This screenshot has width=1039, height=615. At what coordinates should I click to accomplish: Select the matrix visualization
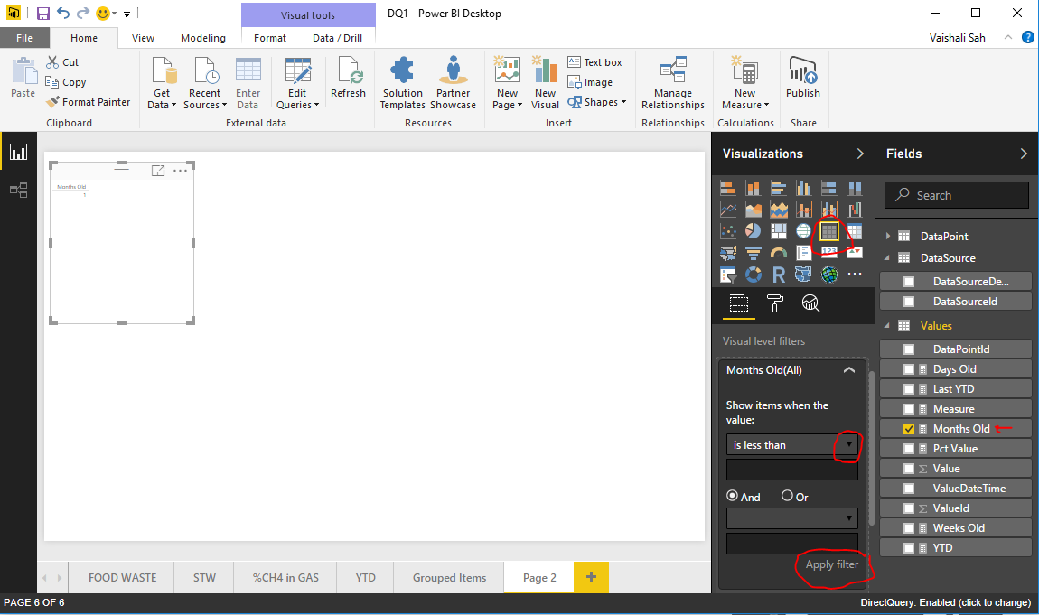click(x=855, y=231)
